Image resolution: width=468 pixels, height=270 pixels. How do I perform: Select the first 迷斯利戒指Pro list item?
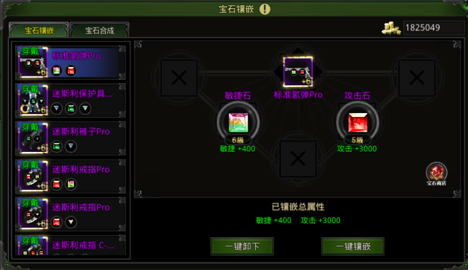[71, 176]
